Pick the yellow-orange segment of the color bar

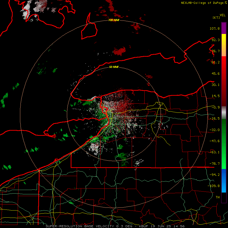pyautogui.click(x=224, y=45)
